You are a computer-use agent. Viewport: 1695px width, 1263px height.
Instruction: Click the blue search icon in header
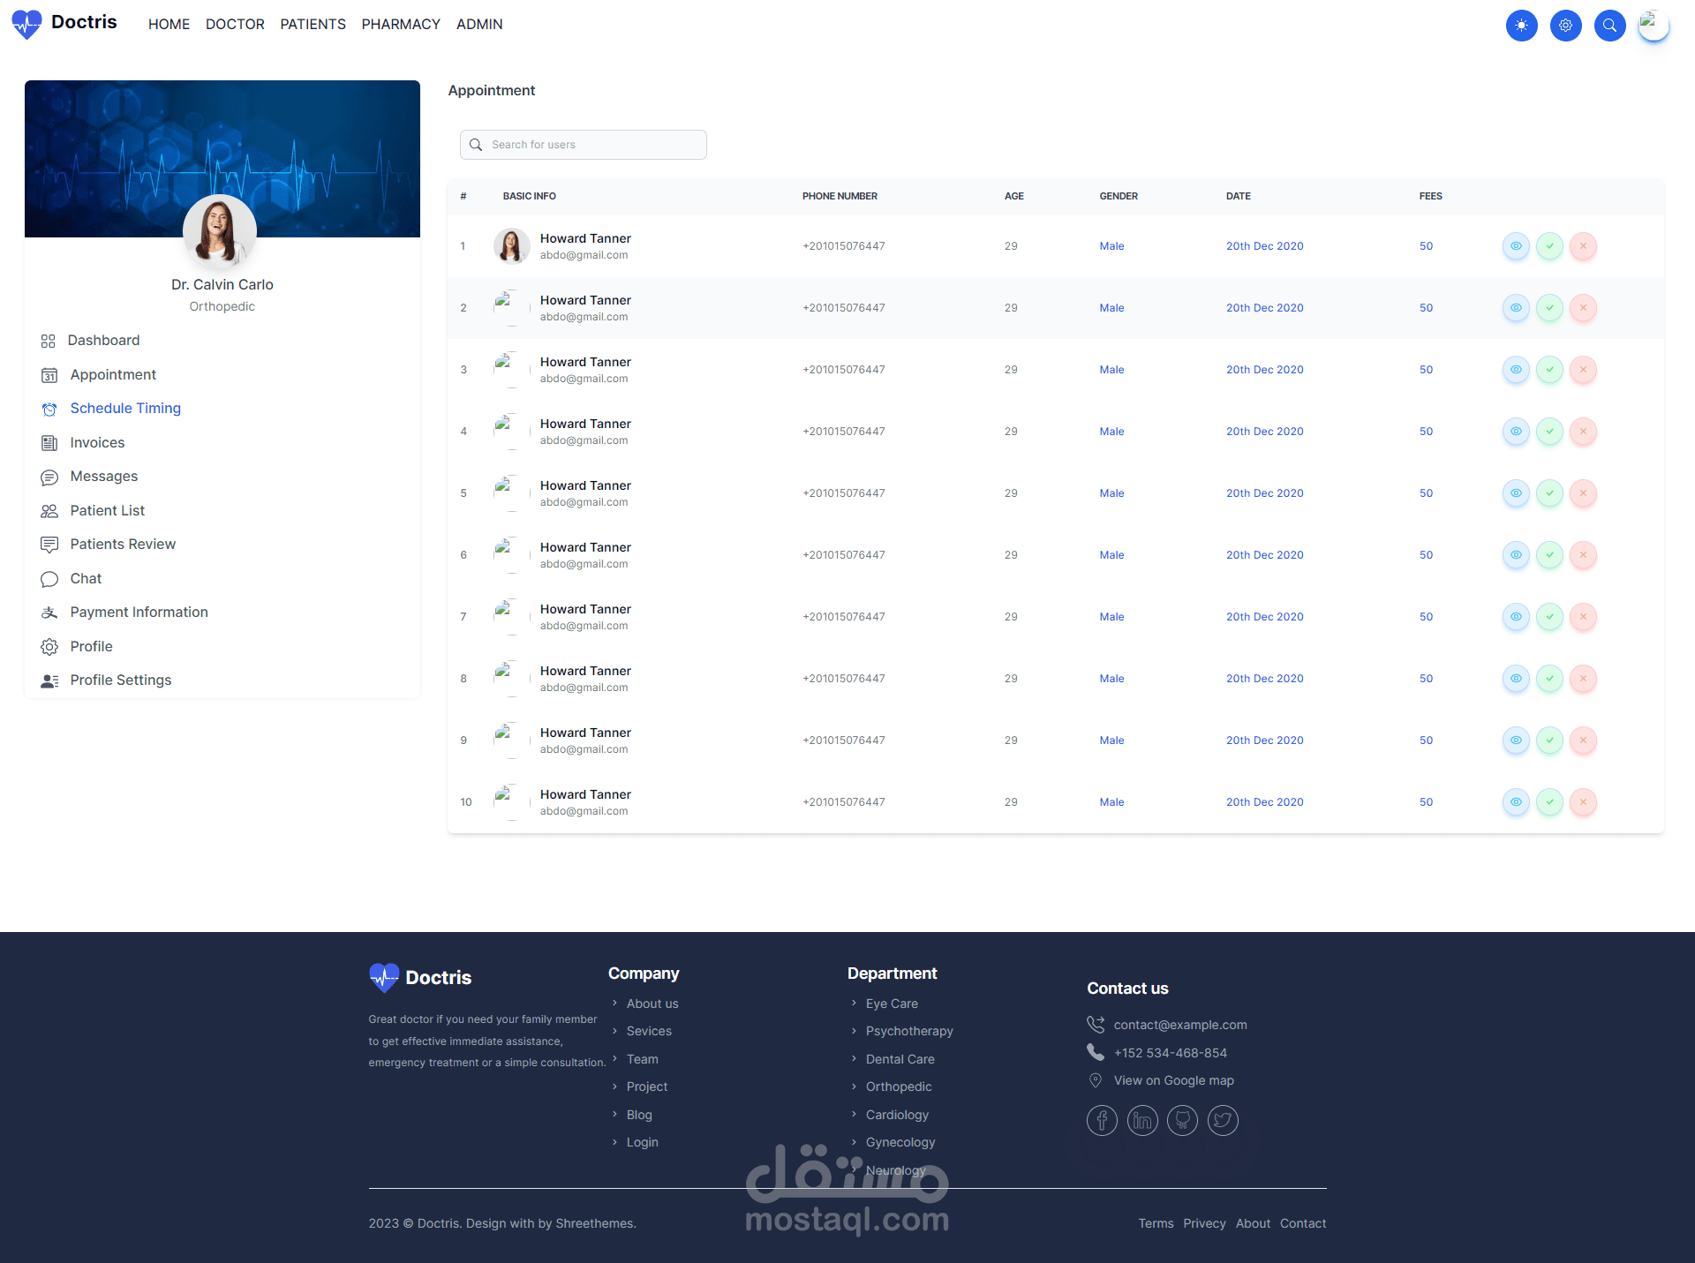pos(1609,26)
